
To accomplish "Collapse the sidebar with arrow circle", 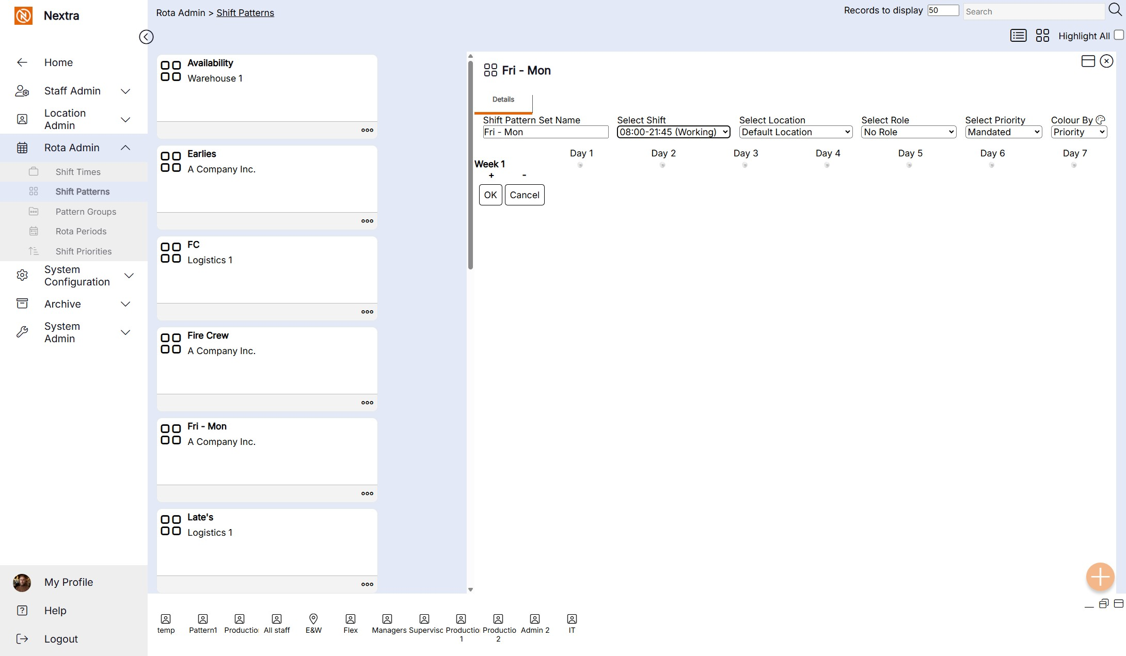I will (146, 37).
